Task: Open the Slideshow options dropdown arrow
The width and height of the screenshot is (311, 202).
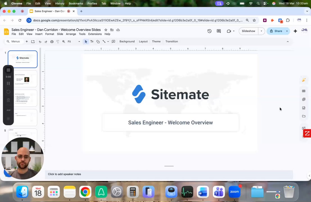Action: (x=262, y=31)
